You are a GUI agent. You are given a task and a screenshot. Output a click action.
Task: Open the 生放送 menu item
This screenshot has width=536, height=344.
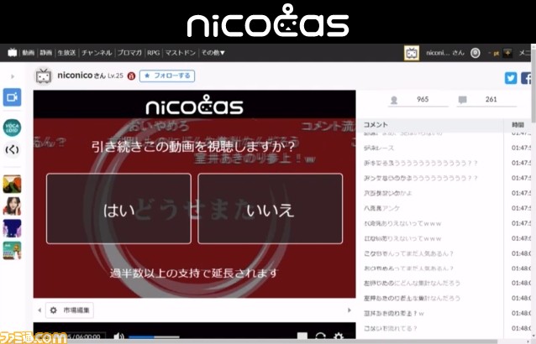[x=66, y=53]
